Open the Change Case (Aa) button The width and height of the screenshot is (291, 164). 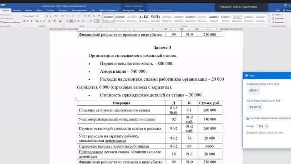click(x=56, y=16)
